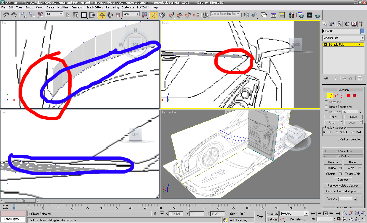Click the Zoom Extents navigation icon
Image resolution: width=367 pixels, height=223 pixels.
(x=357, y=213)
